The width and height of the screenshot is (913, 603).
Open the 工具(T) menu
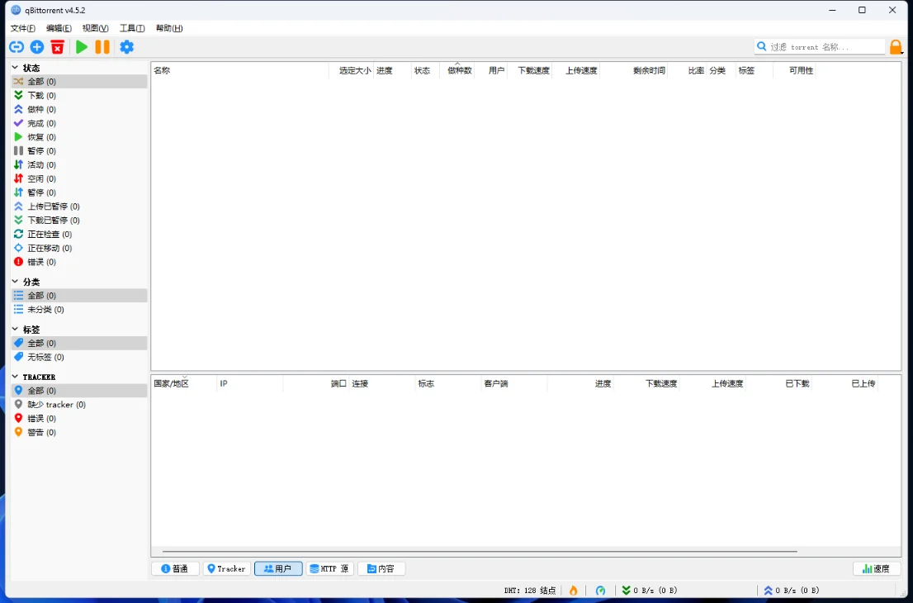pos(131,28)
